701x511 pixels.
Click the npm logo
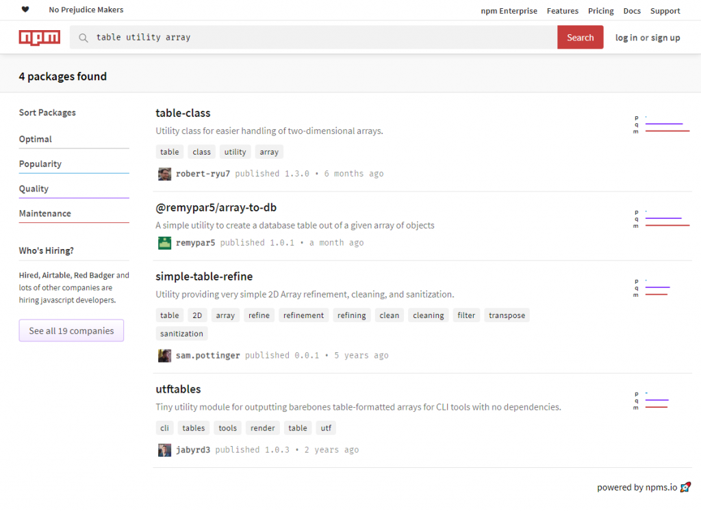tap(39, 38)
